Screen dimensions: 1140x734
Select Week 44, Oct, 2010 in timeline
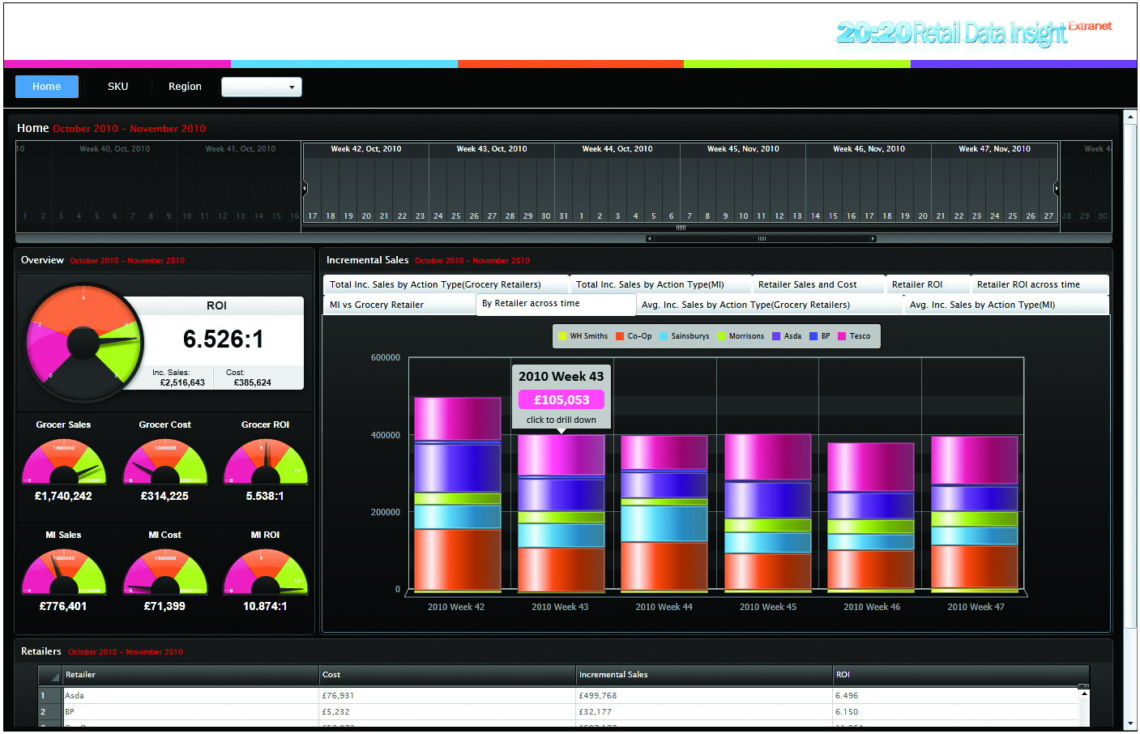617,149
